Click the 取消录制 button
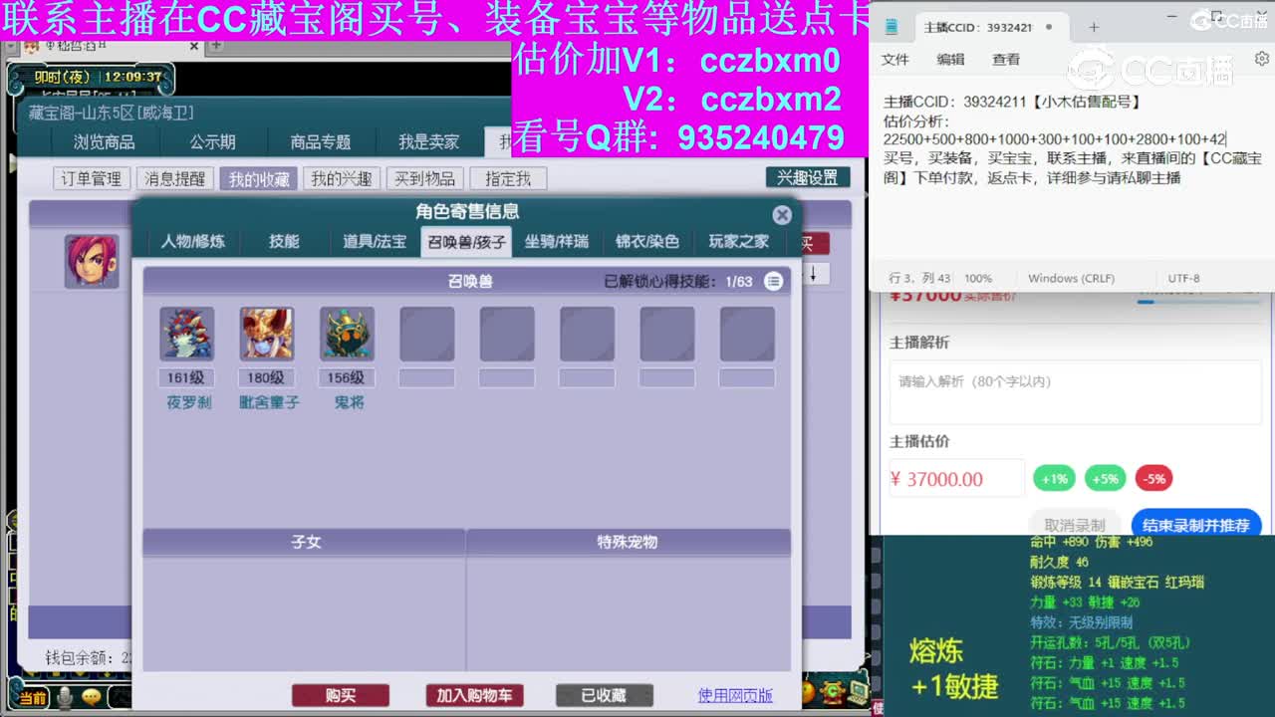This screenshot has height=717, width=1275. pos(1074,525)
